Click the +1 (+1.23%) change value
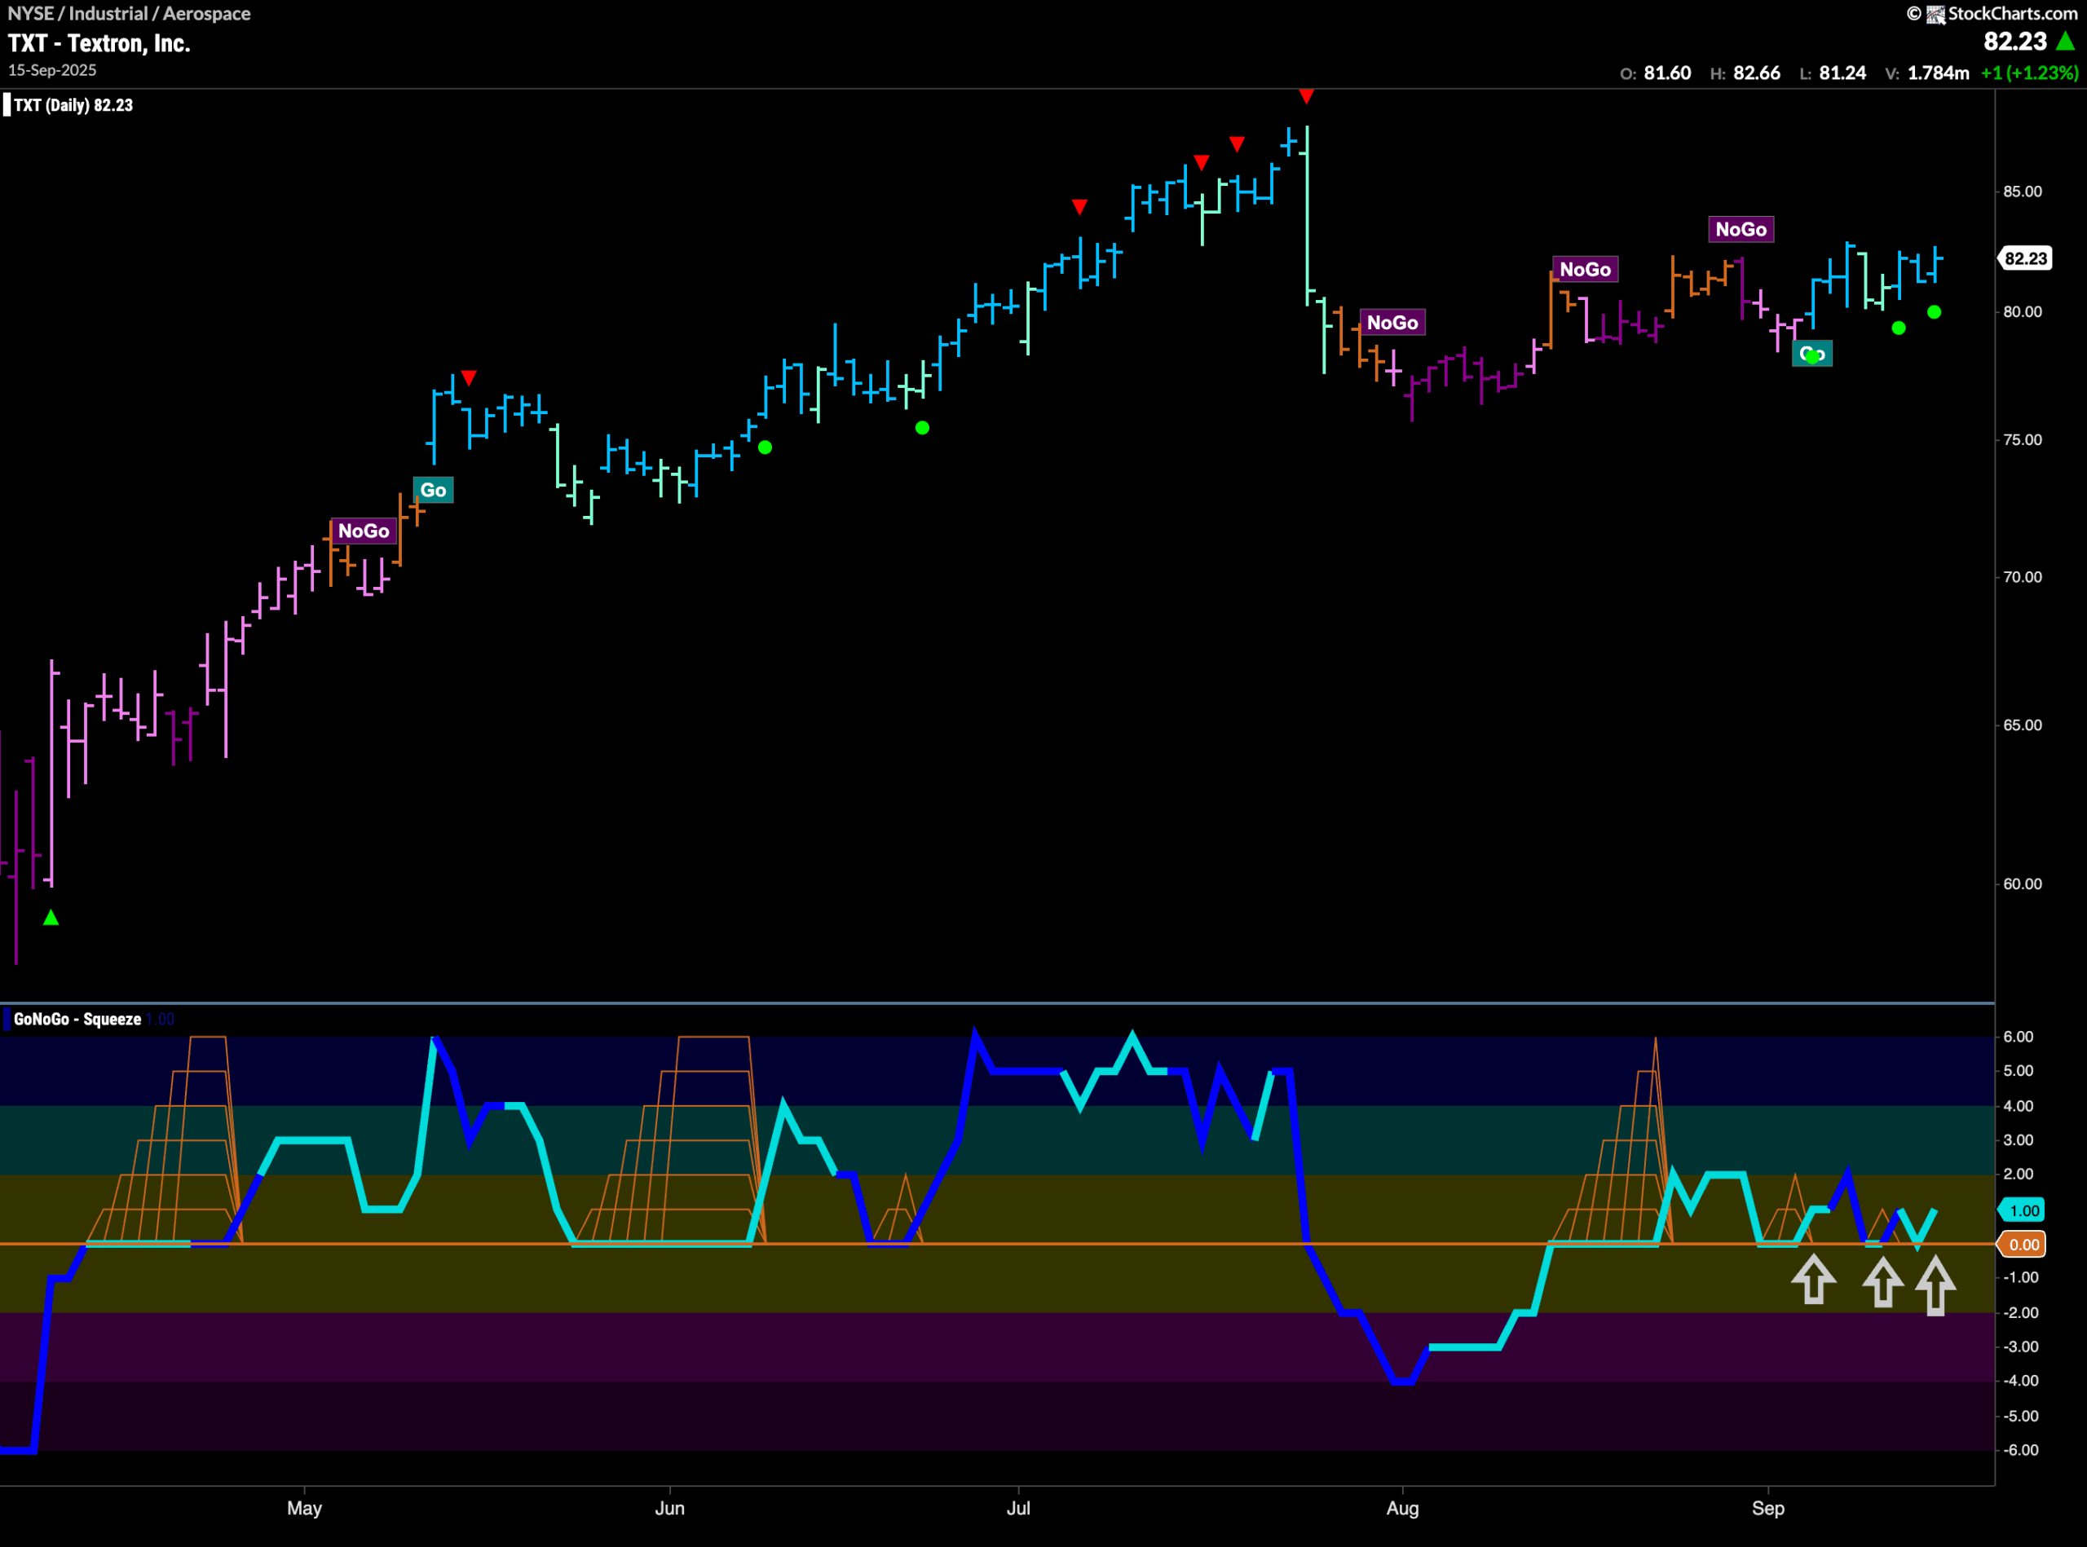Image resolution: width=2087 pixels, height=1547 pixels. (x=2029, y=73)
